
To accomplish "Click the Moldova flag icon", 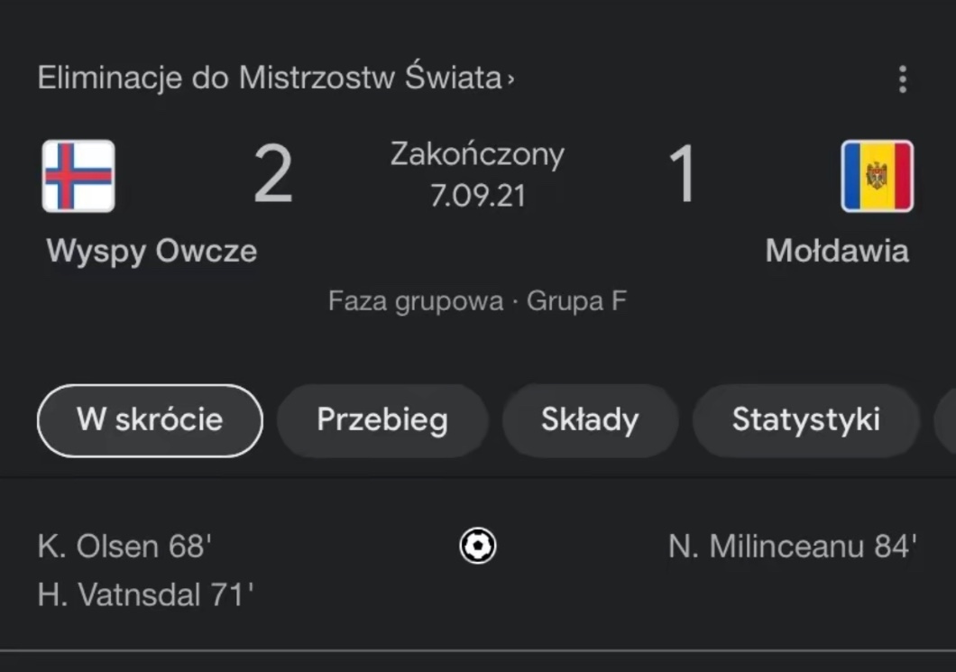I will tap(877, 176).
